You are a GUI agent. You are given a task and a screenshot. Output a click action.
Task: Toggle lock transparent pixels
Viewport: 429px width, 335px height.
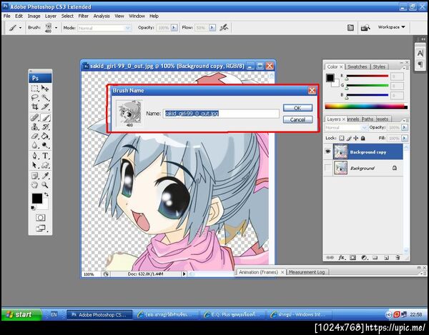tap(342, 139)
